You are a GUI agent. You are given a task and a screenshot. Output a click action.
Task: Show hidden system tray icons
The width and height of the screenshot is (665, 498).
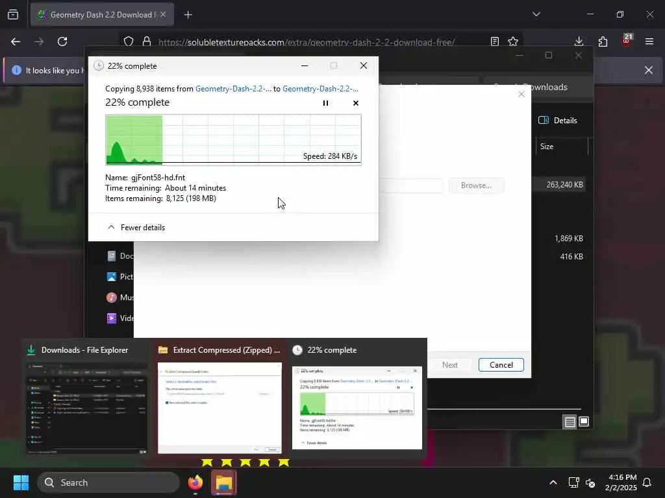(x=553, y=482)
